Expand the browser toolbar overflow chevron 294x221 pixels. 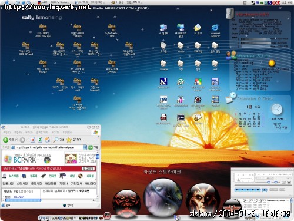tap(98, 137)
